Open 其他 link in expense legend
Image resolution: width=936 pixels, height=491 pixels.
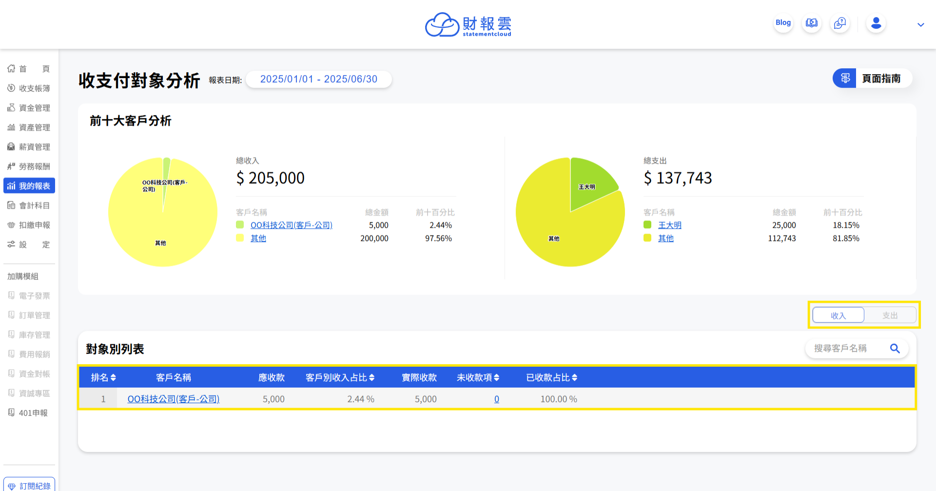(666, 238)
